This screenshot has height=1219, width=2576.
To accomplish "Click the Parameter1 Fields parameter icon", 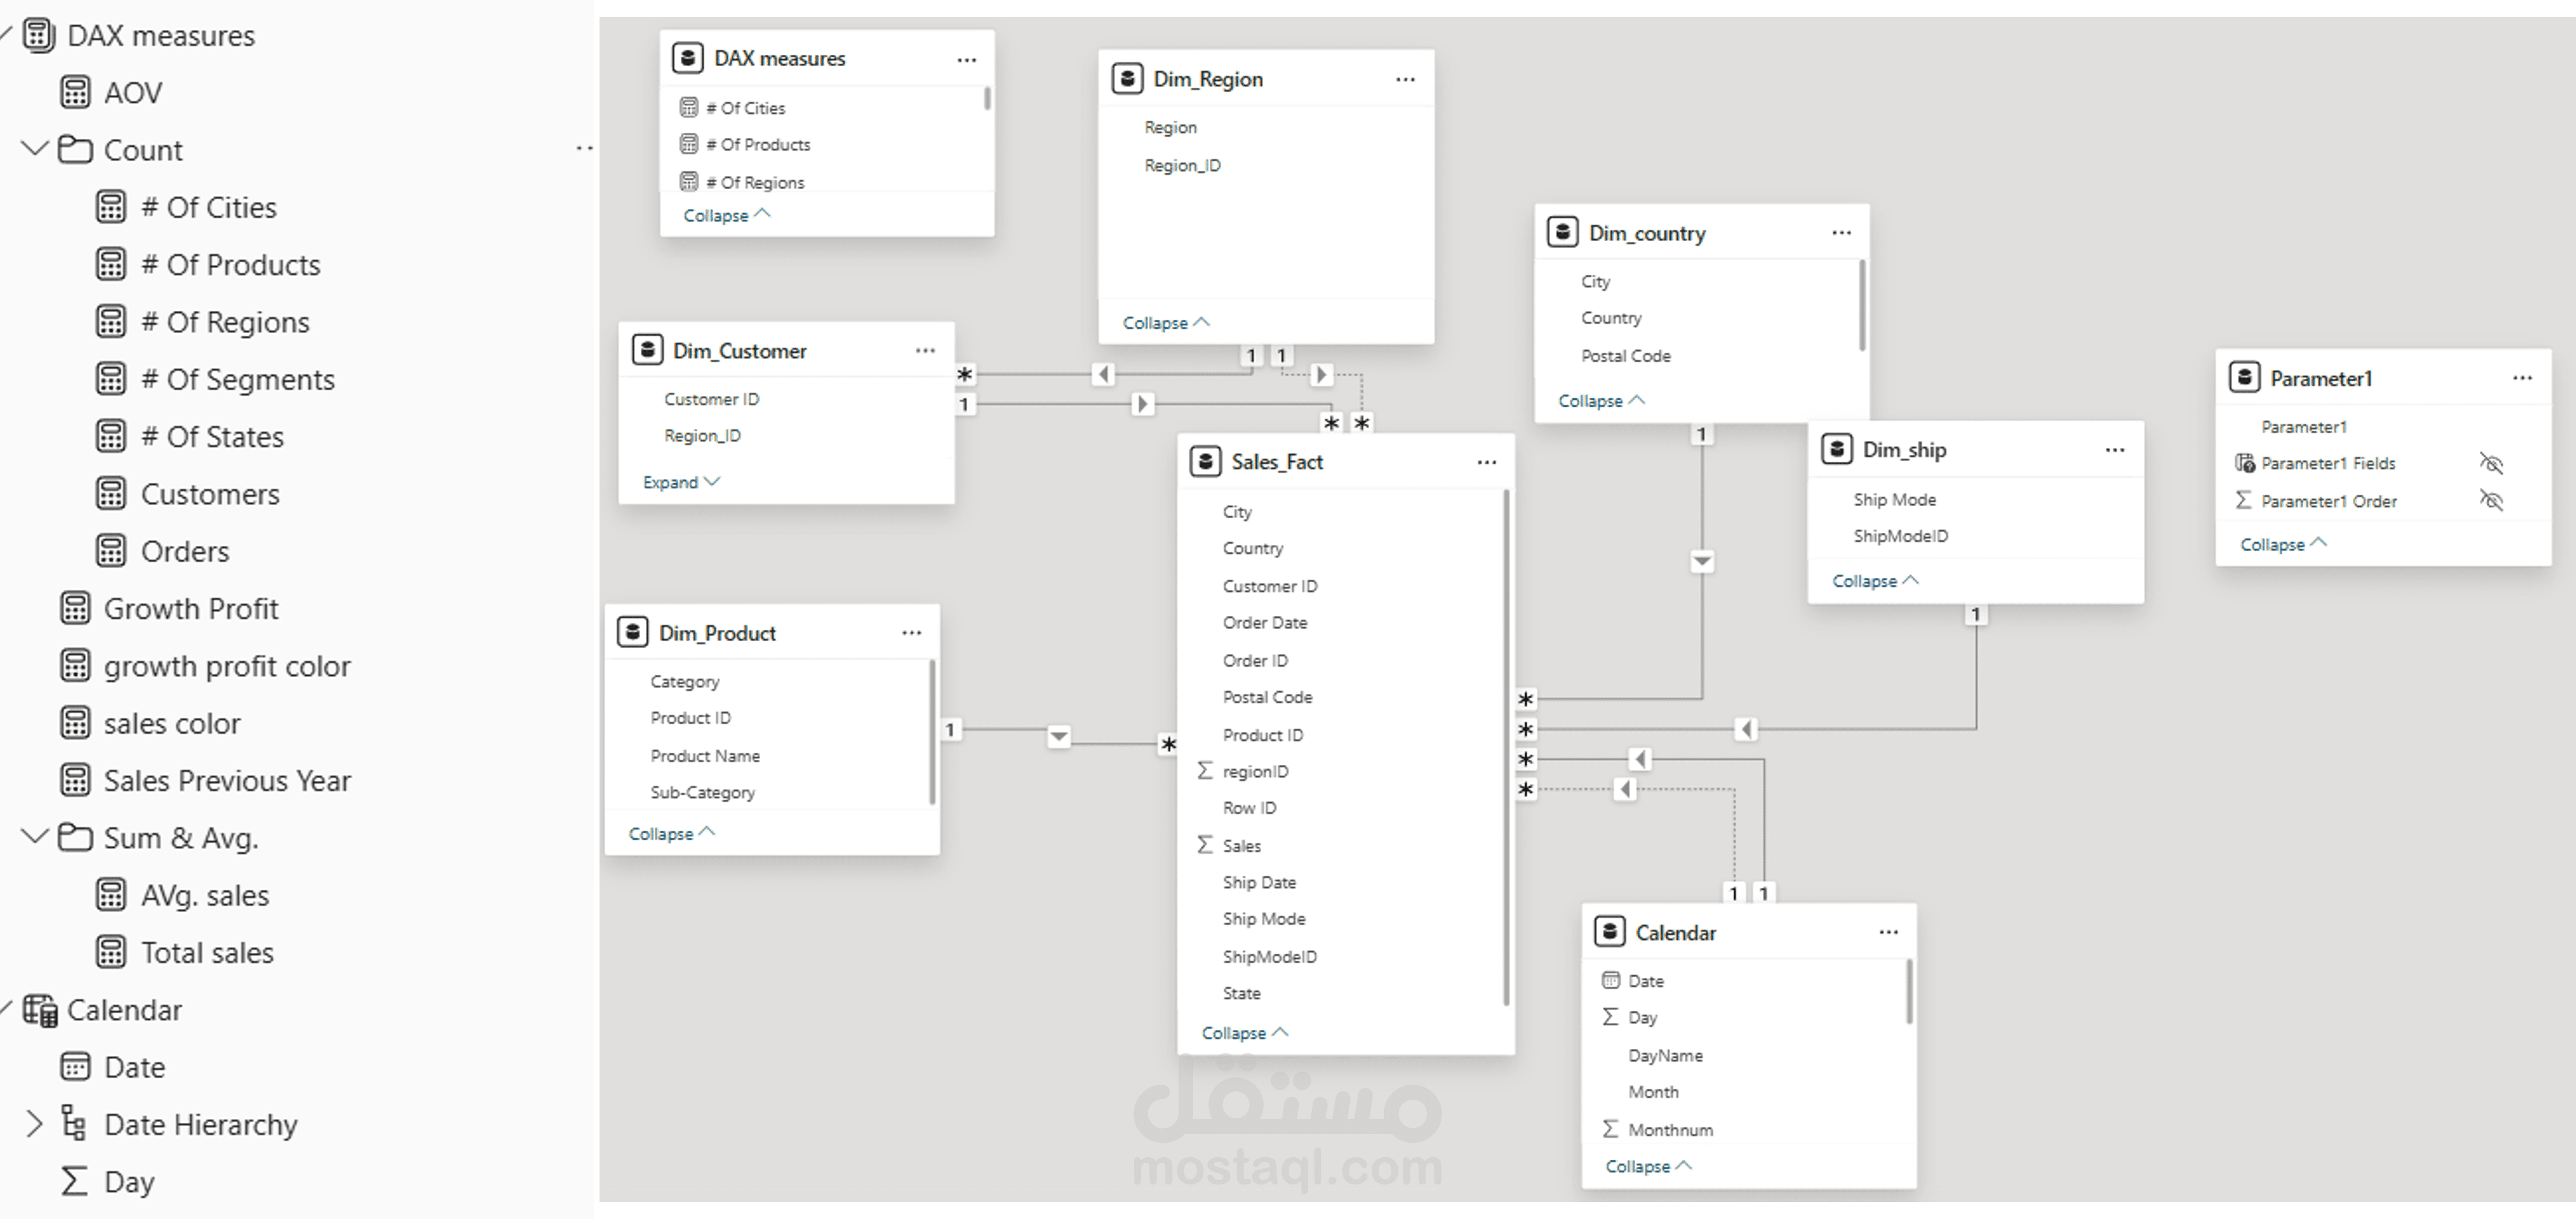I will click(2245, 463).
